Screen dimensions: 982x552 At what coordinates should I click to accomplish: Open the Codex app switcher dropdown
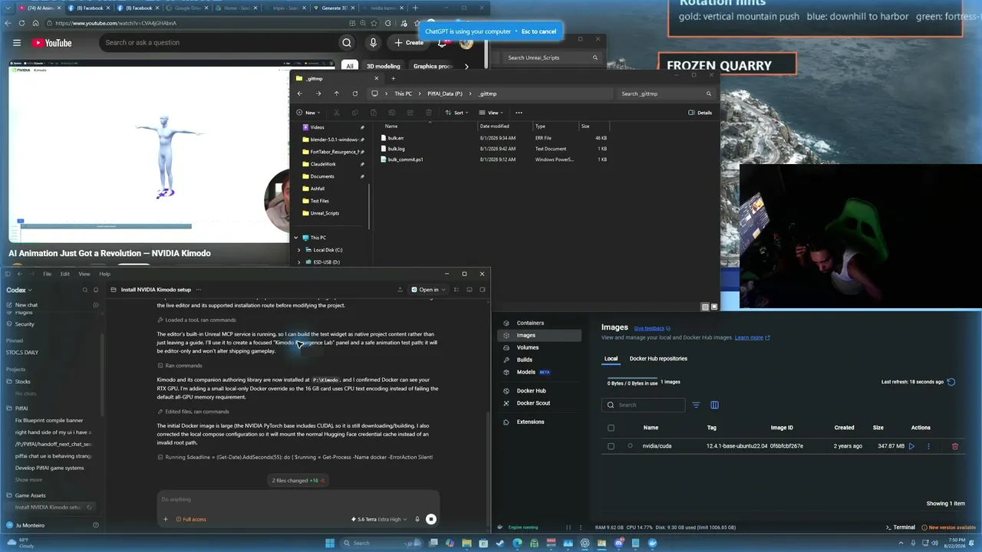(19, 290)
